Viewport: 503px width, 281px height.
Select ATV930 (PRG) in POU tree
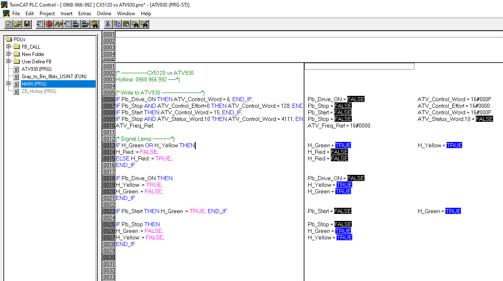click(36, 69)
